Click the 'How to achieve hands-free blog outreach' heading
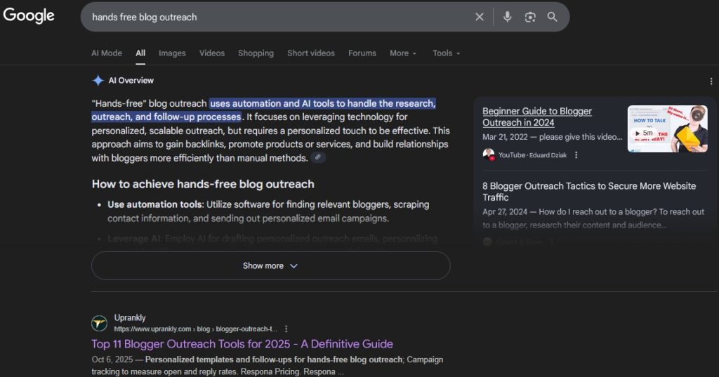Screen dimensions: 719x377 tap(203, 184)
